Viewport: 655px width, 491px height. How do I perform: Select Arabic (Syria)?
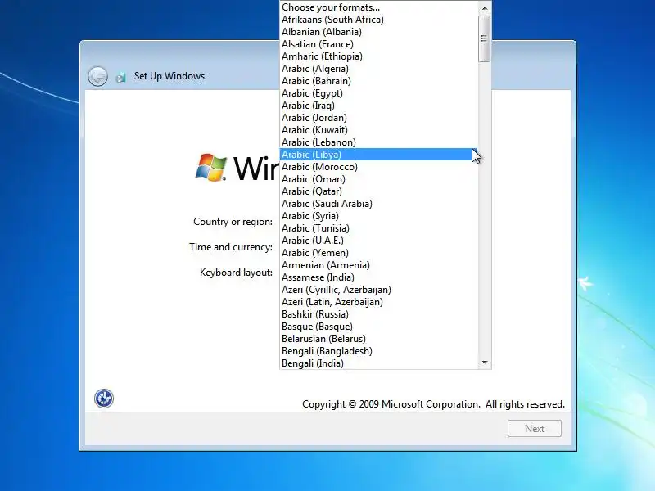tap(378, 216)
